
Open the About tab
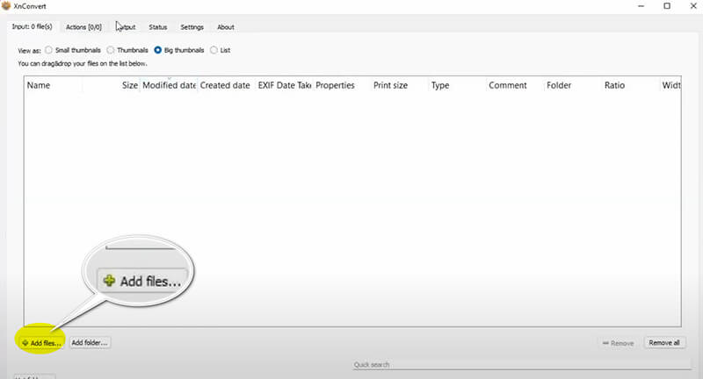click(226, 27)
